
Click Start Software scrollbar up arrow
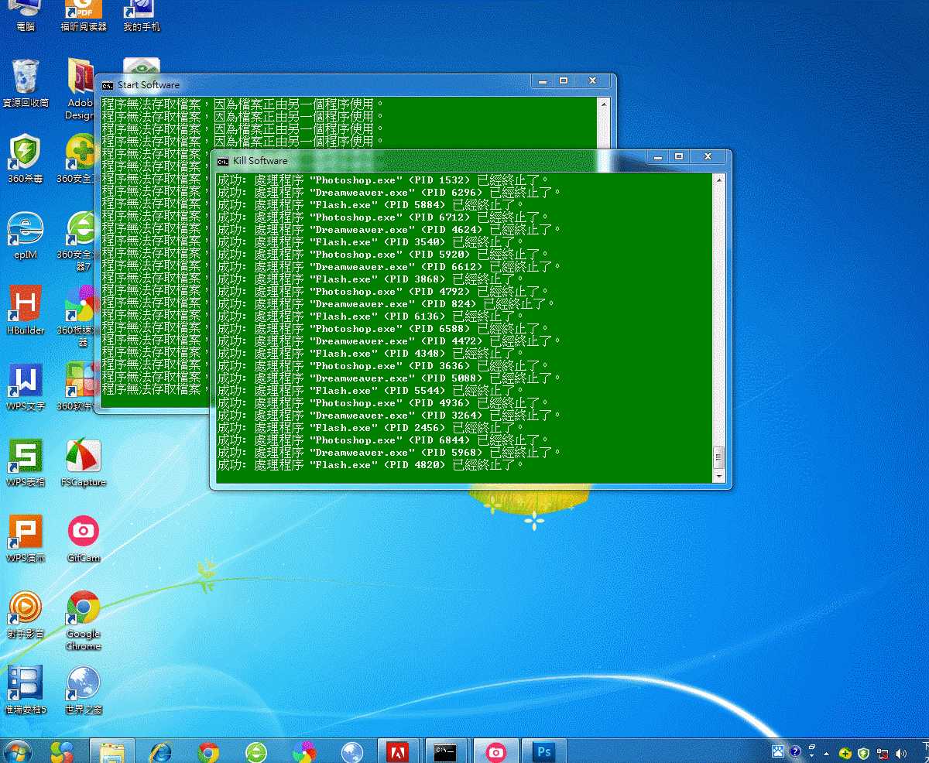(x=603, y=104)
